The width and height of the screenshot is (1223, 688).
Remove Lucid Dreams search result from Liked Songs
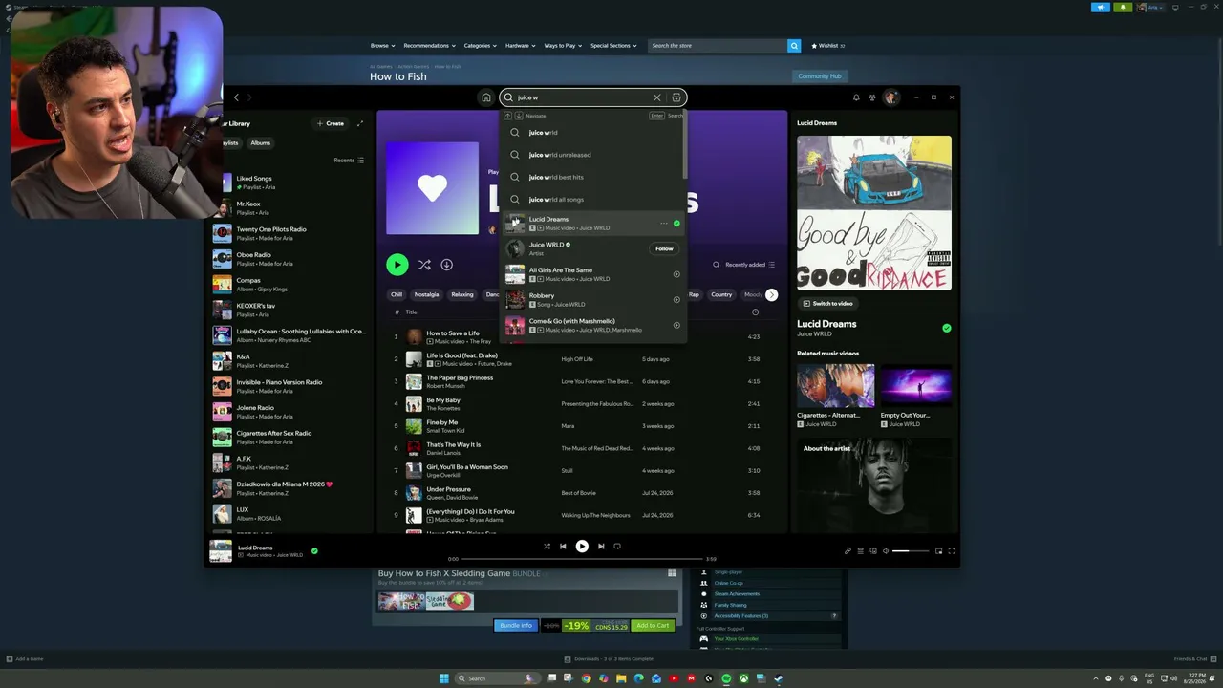[676, 224]
